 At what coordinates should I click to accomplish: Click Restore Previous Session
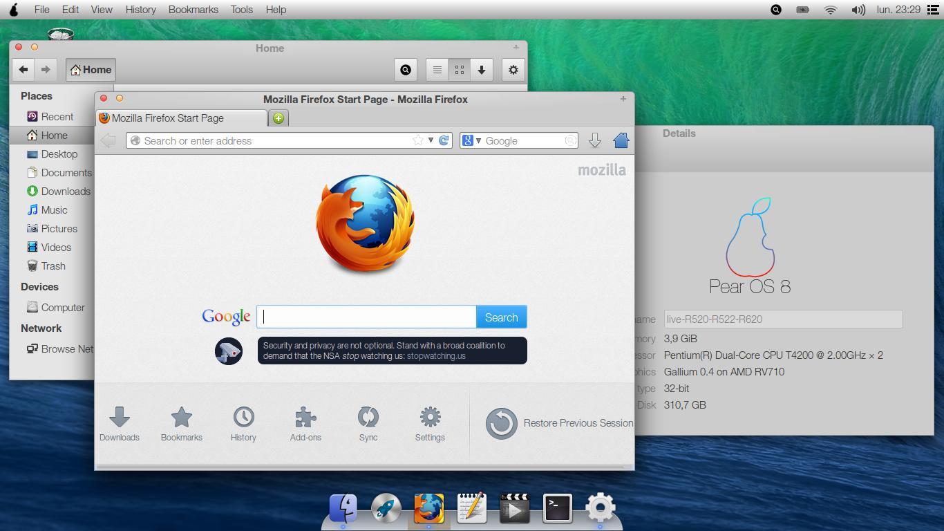[560, 423]
